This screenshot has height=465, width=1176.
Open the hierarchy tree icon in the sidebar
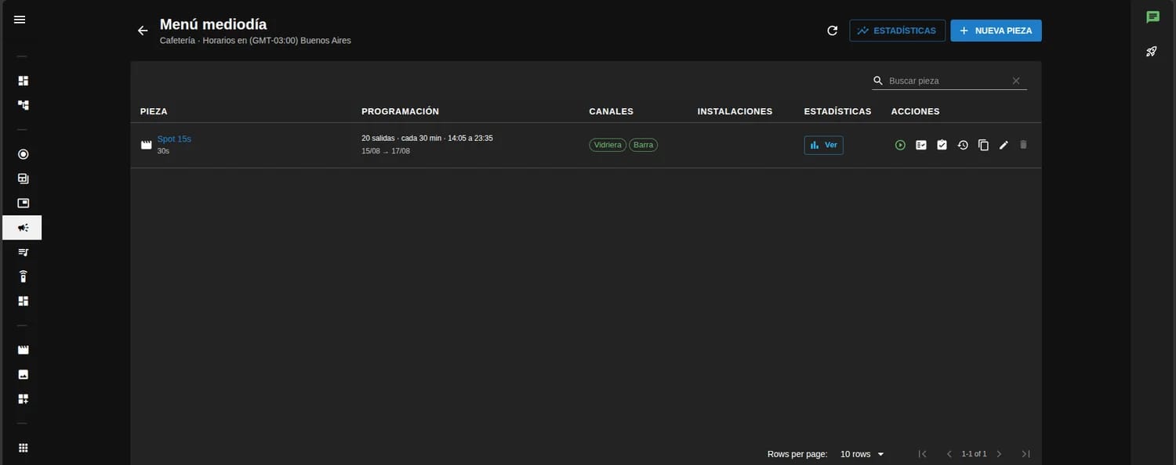point(23,105)
